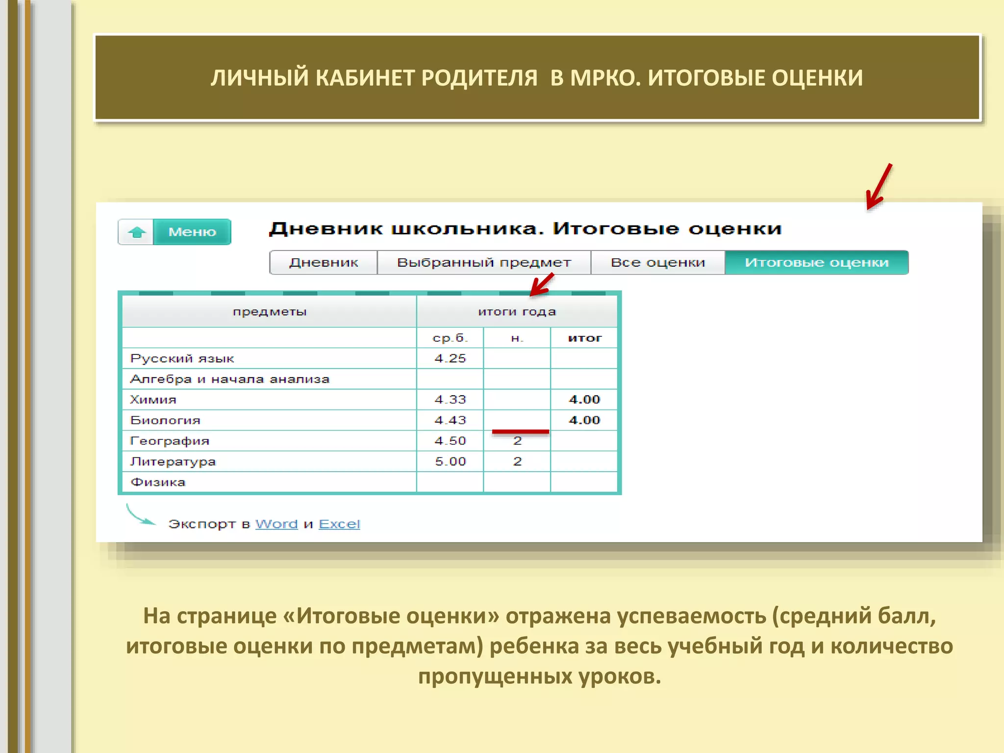Click the absences value 2 for География
The height and width of the screenshot is (753, 1004).
click(517, 441)
